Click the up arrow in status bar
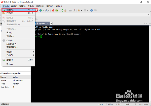The width and height of the screenshot is (151, 106). pos(133,104)
